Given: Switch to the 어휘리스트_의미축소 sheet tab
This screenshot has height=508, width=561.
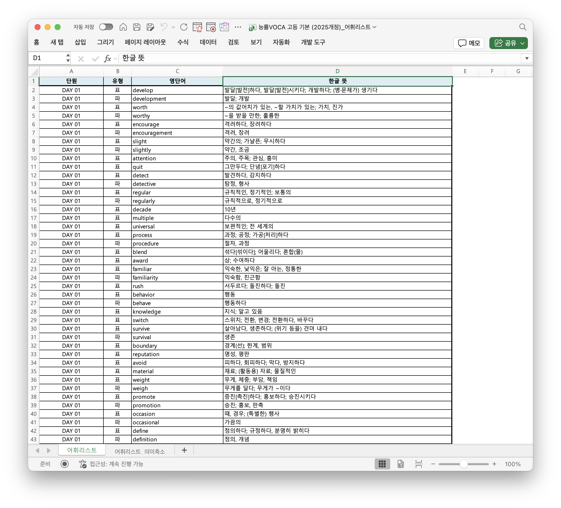Looking at the screenshot, I should 140,451.
